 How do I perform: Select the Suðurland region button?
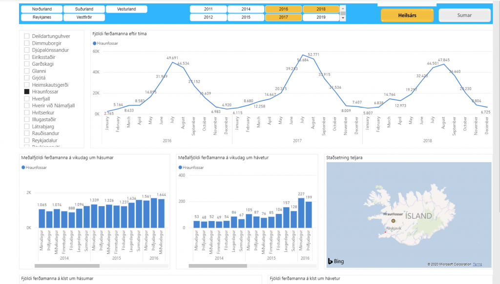[84, 9]
